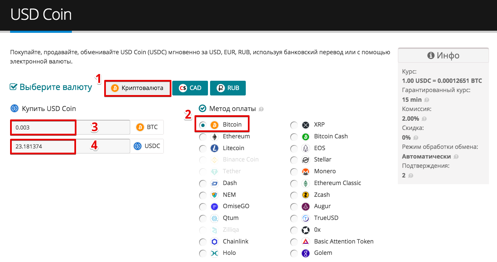Click help icon beside Автоматически
Screen dimensions: 497x262
point(456,157)
